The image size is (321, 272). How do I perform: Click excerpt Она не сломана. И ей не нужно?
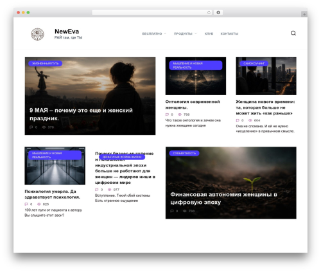(x=265, y=129)
